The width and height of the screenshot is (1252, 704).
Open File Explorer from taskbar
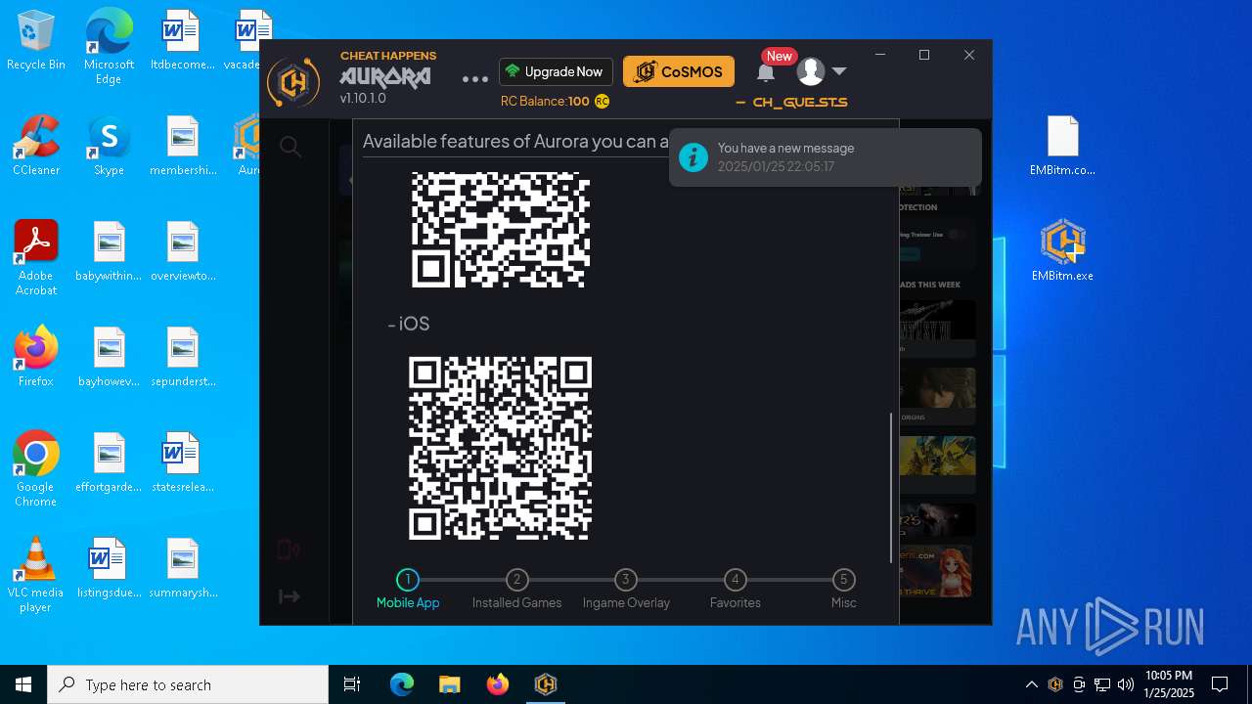click(x=449, y=684)
